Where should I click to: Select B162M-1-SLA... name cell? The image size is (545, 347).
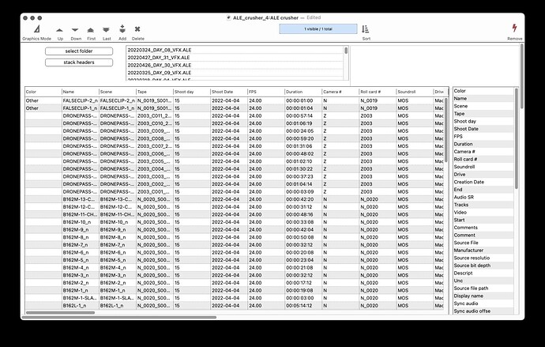81,298
